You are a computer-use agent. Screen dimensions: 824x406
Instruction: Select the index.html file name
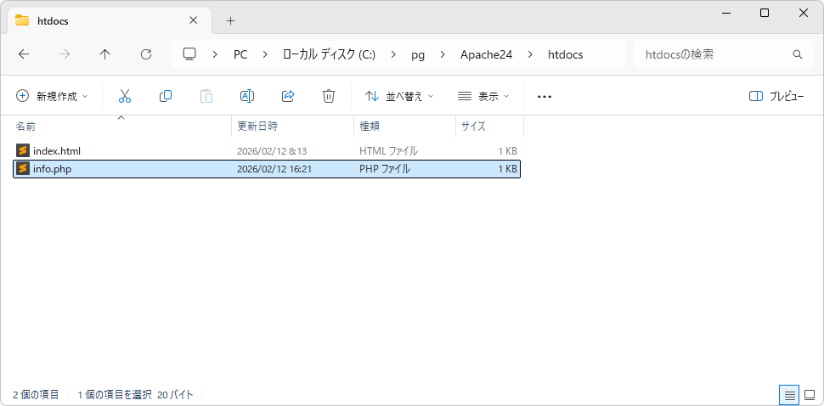57,150
